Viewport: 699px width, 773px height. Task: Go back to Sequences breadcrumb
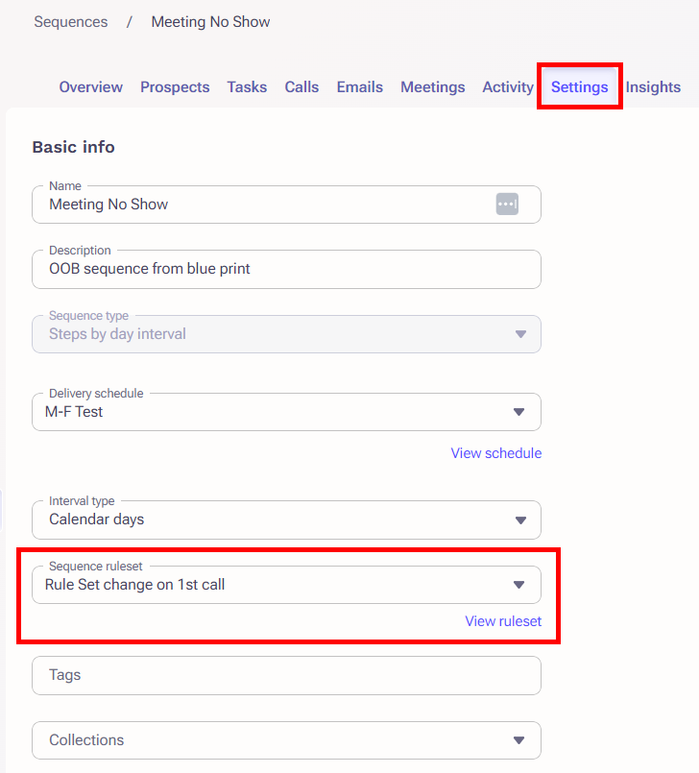(70, 22)
